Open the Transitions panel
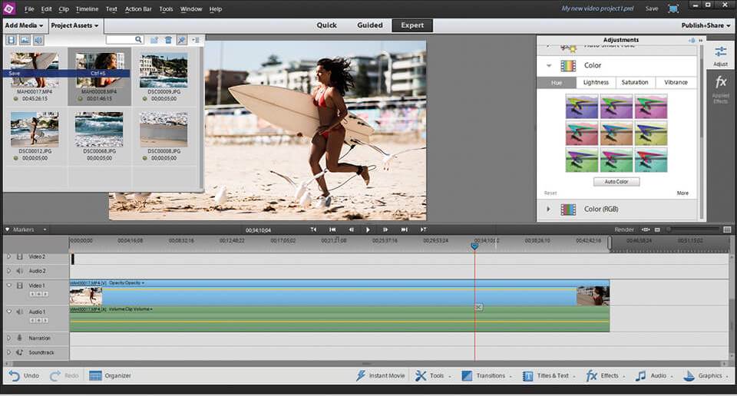 (487, 376)
